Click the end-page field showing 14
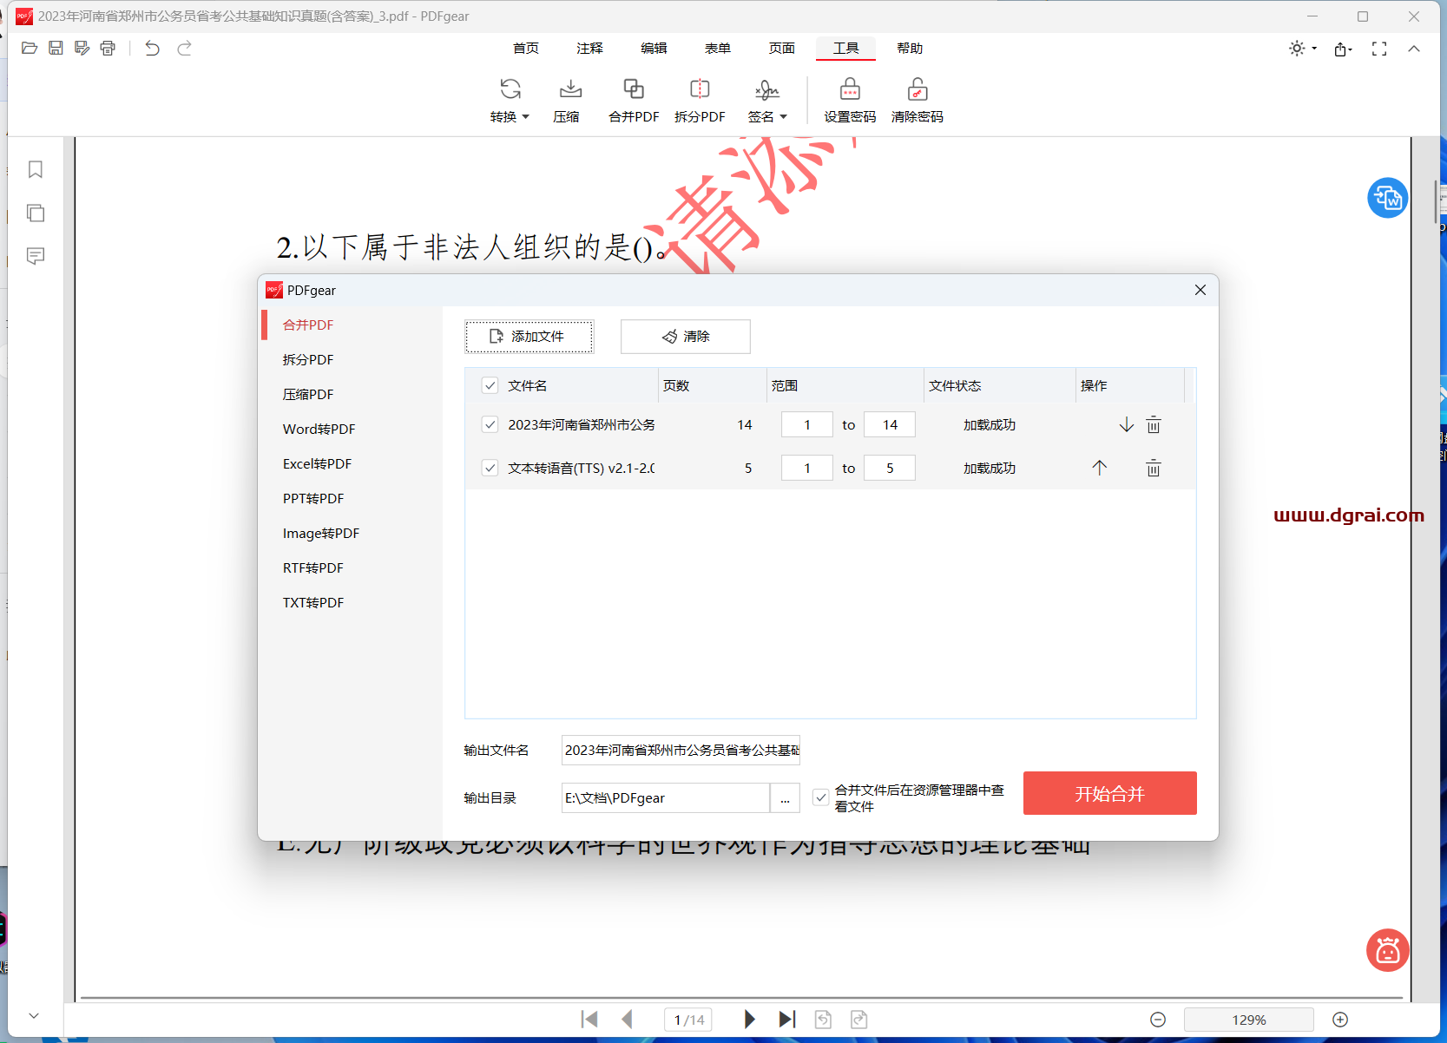 pos(890,424)
